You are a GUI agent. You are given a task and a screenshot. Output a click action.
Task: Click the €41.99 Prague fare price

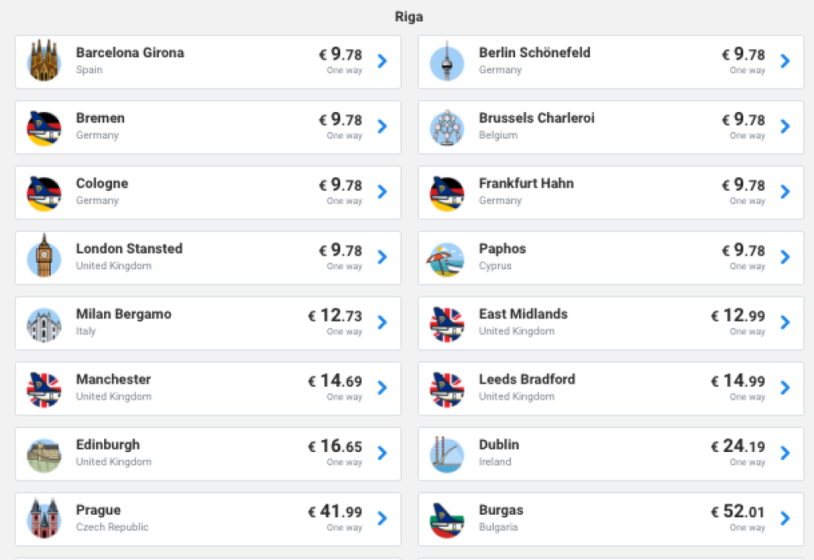pos(335,511)
